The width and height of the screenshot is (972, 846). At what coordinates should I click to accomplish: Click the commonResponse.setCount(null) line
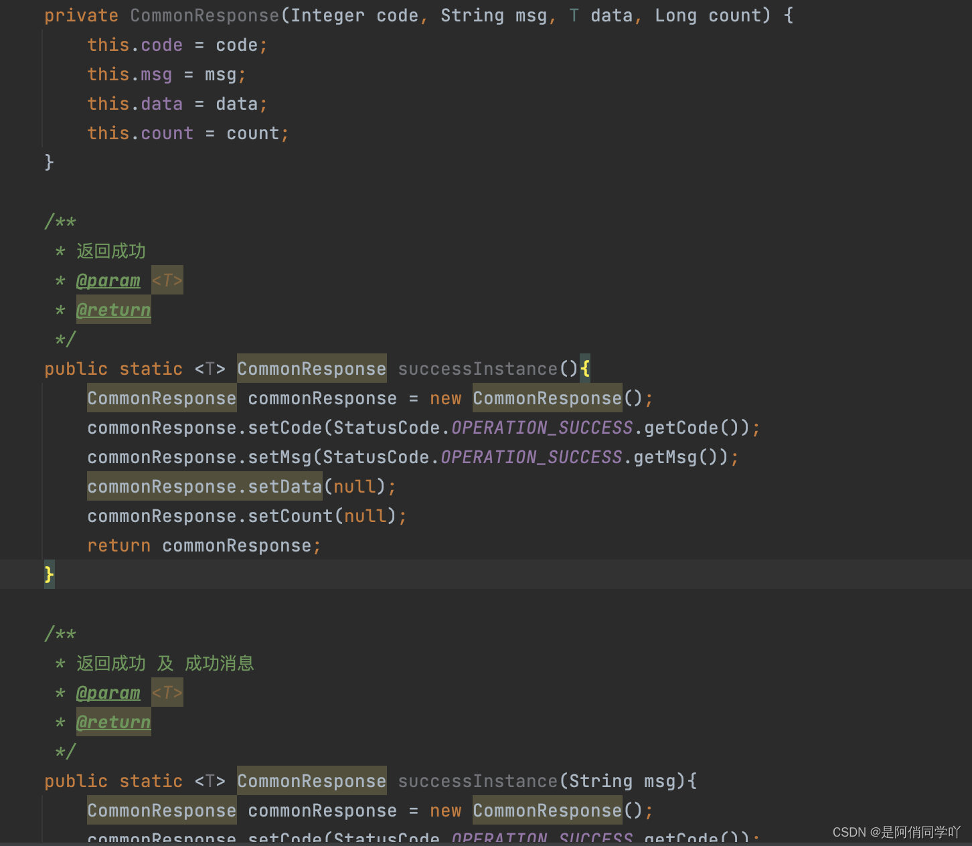[x=247, y=516]
